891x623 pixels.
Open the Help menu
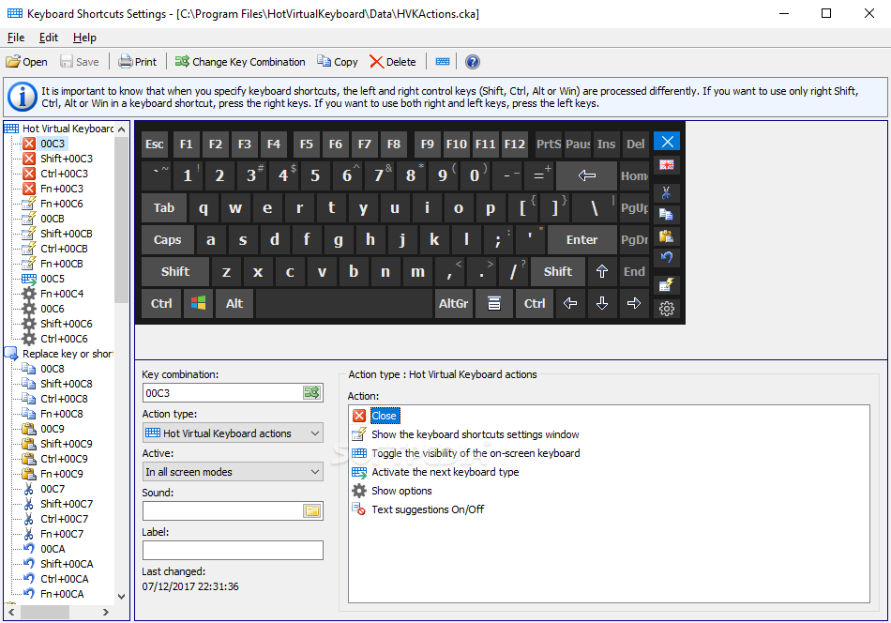(x=84, y=38)
